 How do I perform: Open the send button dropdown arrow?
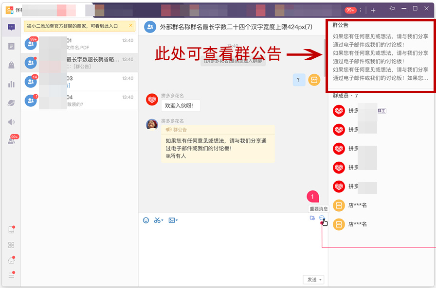pyautogui.click(x=320, y=280)
